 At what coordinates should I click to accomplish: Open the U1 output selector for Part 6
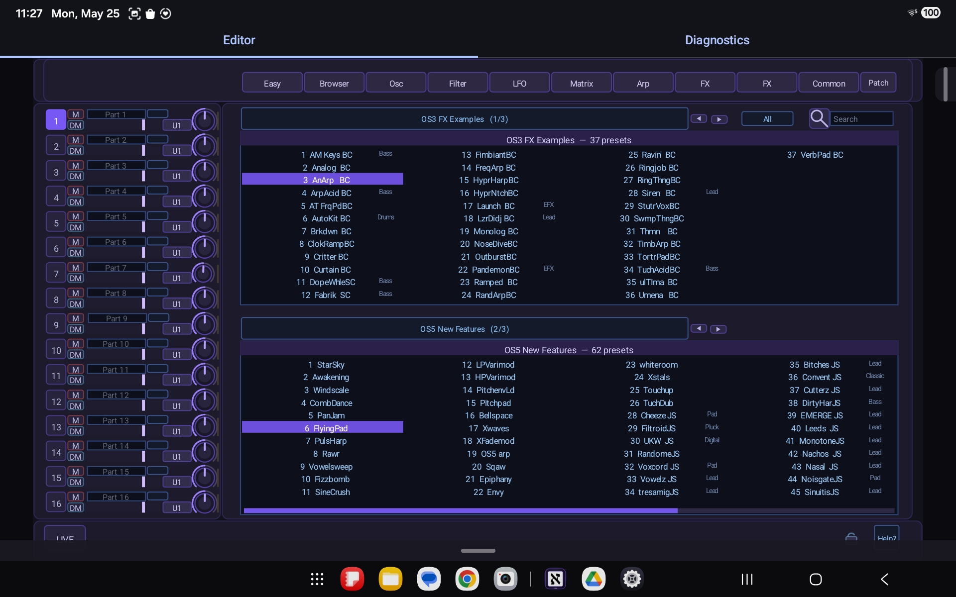(x=176, y=253)
